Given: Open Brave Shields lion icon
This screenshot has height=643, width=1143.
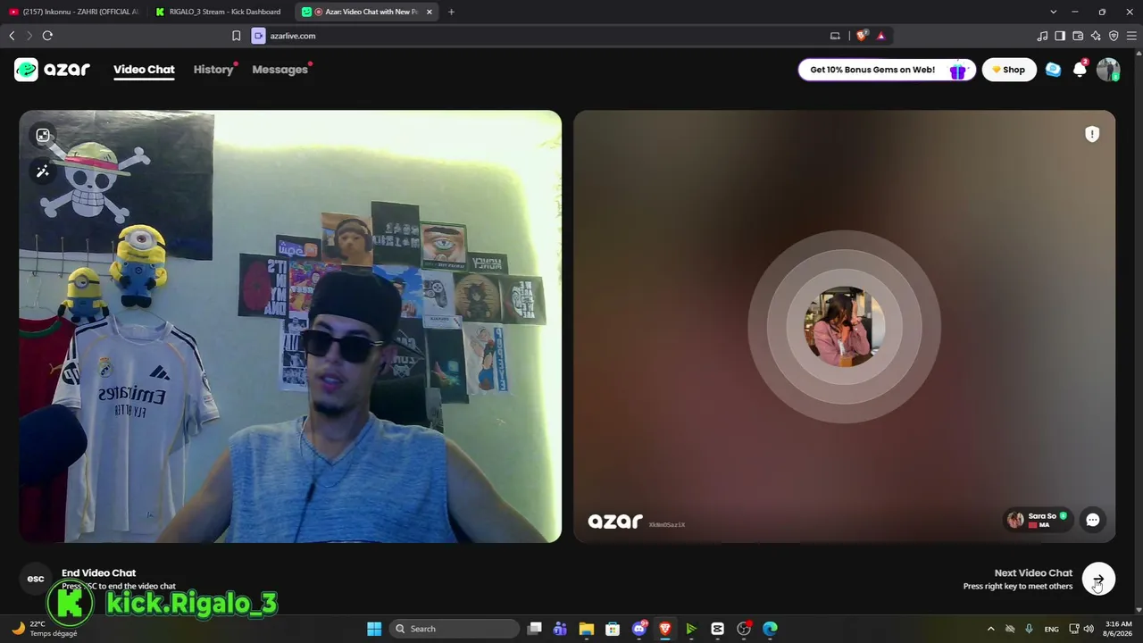Looking at the screenshot, I should (861, 36).
